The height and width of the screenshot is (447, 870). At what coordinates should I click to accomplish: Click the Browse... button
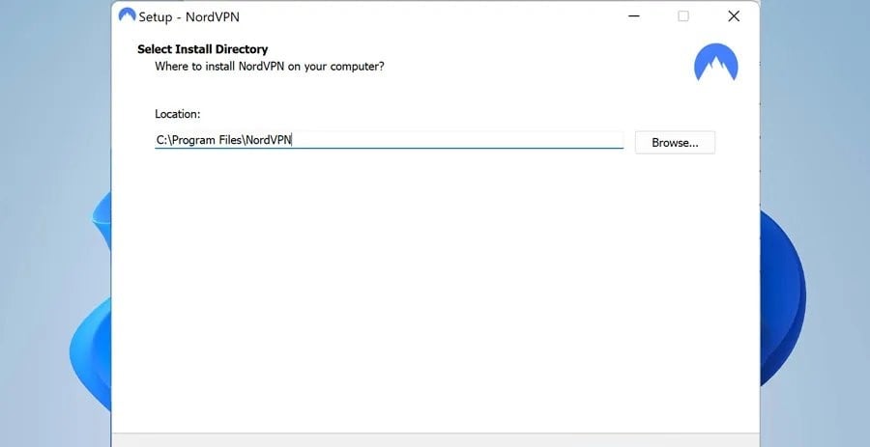(675, 142)
